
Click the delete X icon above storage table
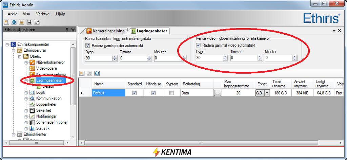pos(89,73)
